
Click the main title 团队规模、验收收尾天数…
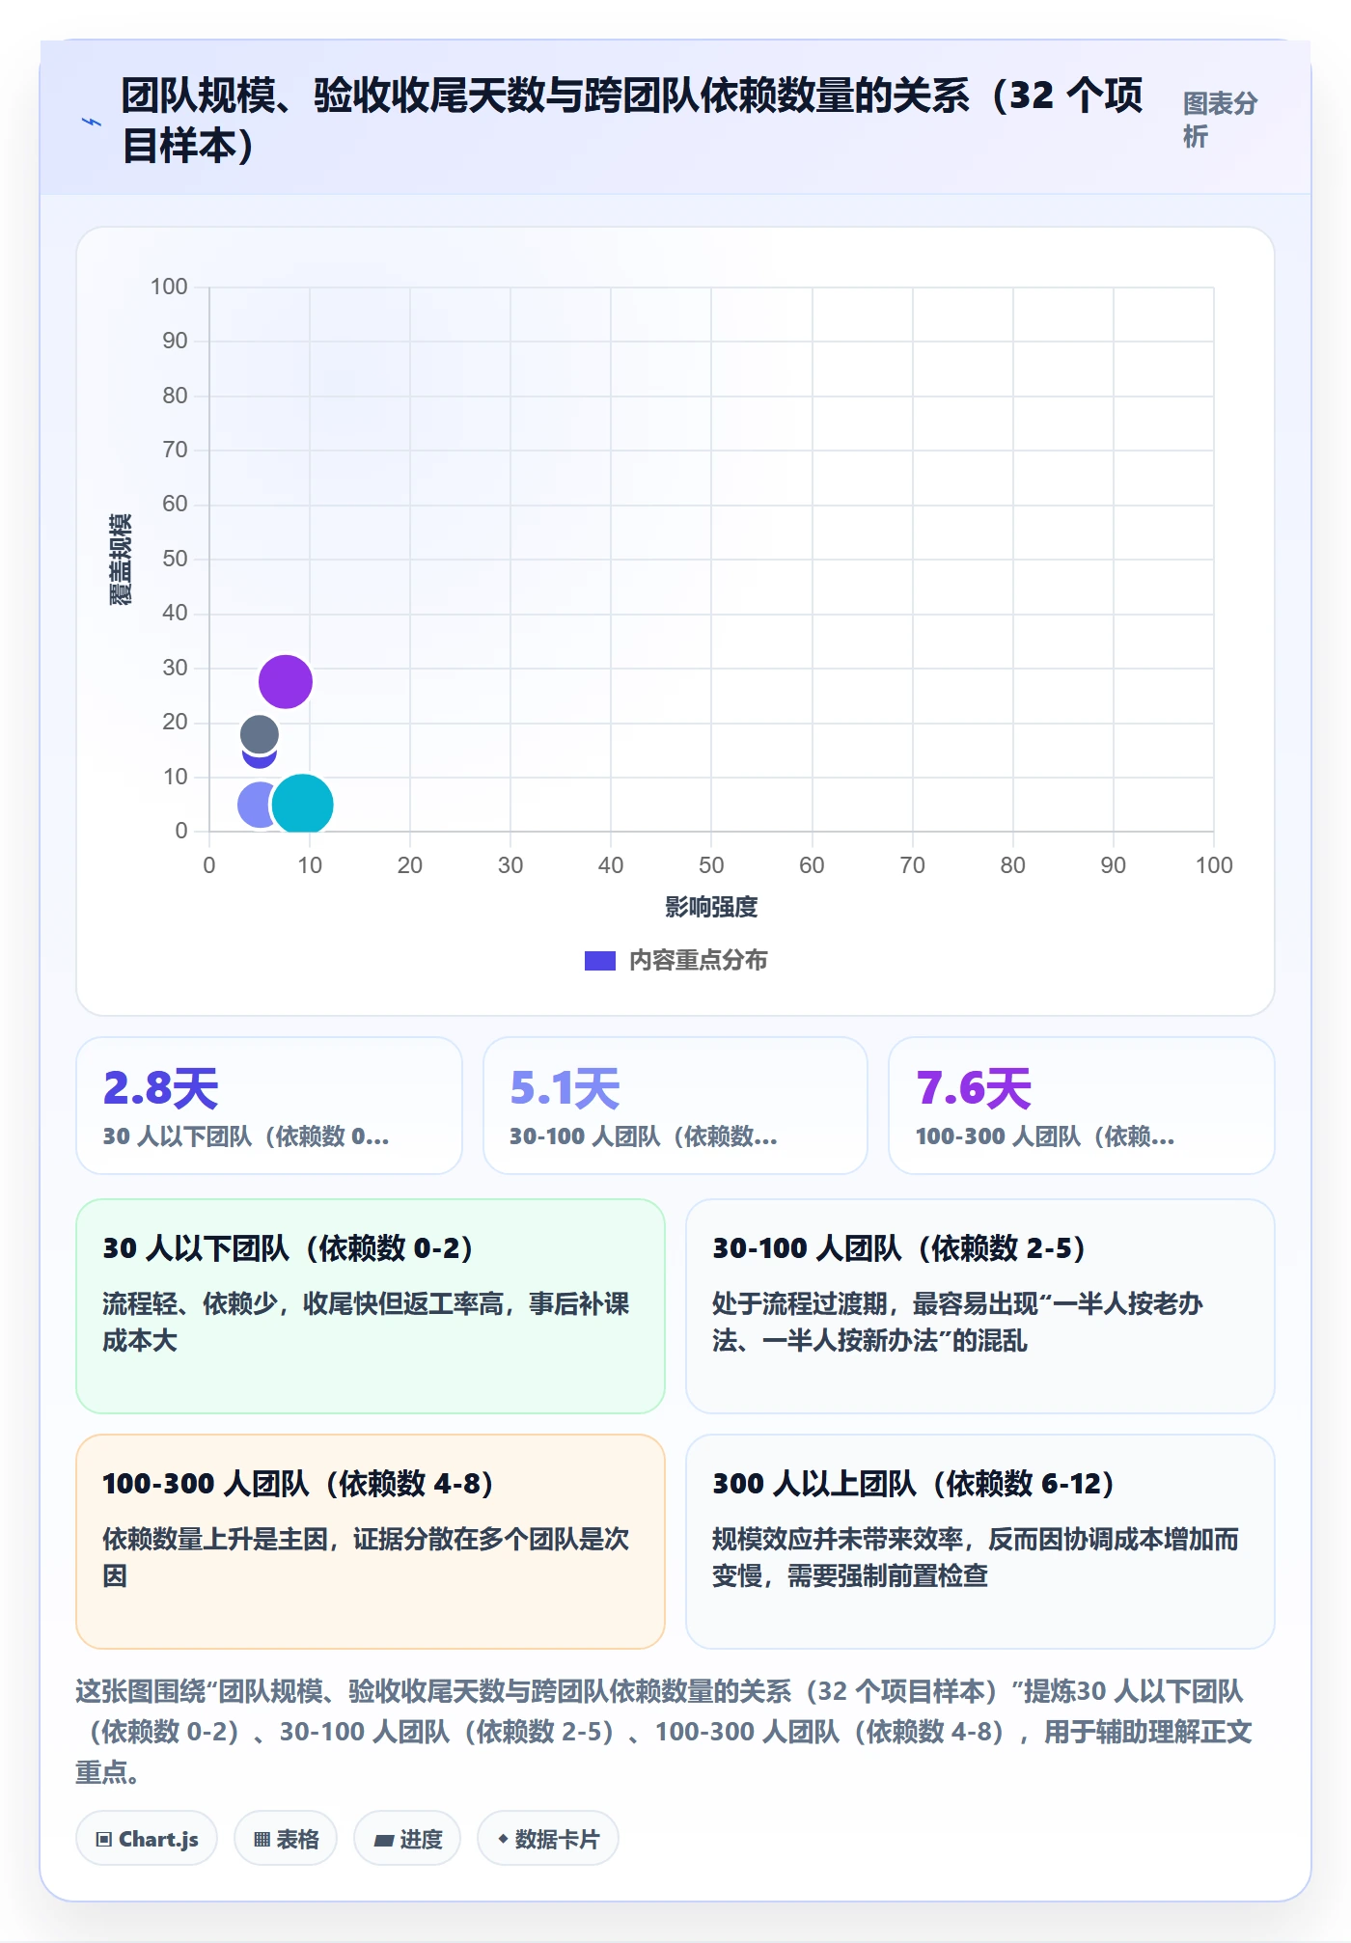(x=632, y=121)
